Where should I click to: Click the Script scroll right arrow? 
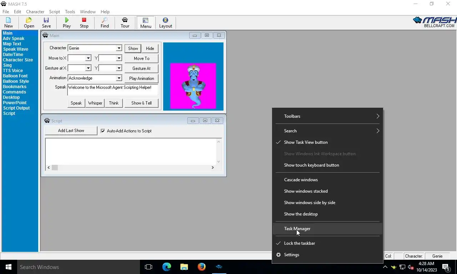213,167
